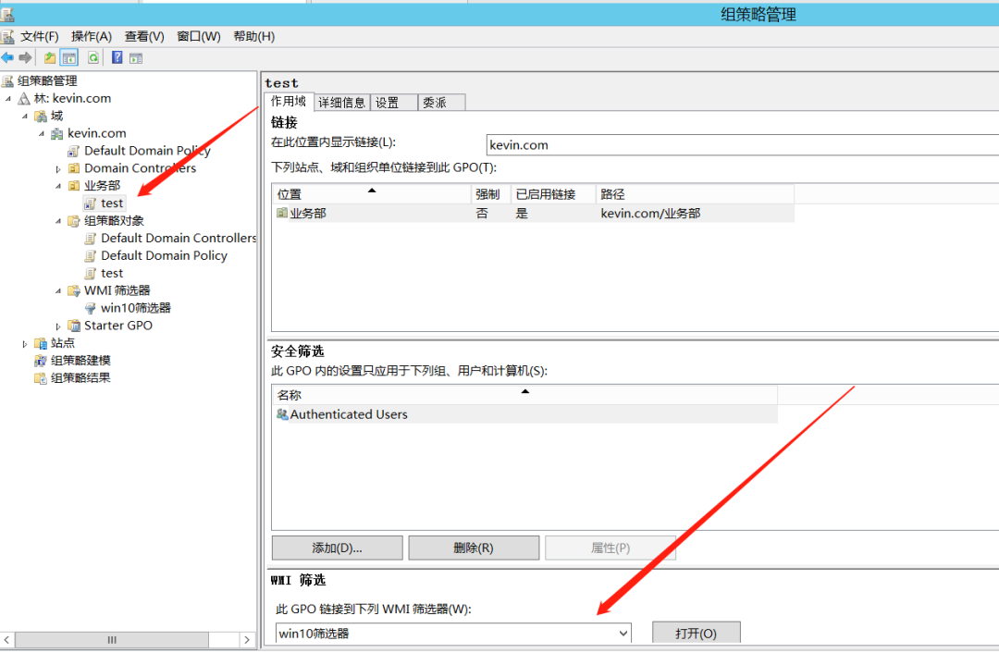Click the linked test GPO icon under 业务部
Viewport: 999px width, 653px height.
[x=91, y=203]
